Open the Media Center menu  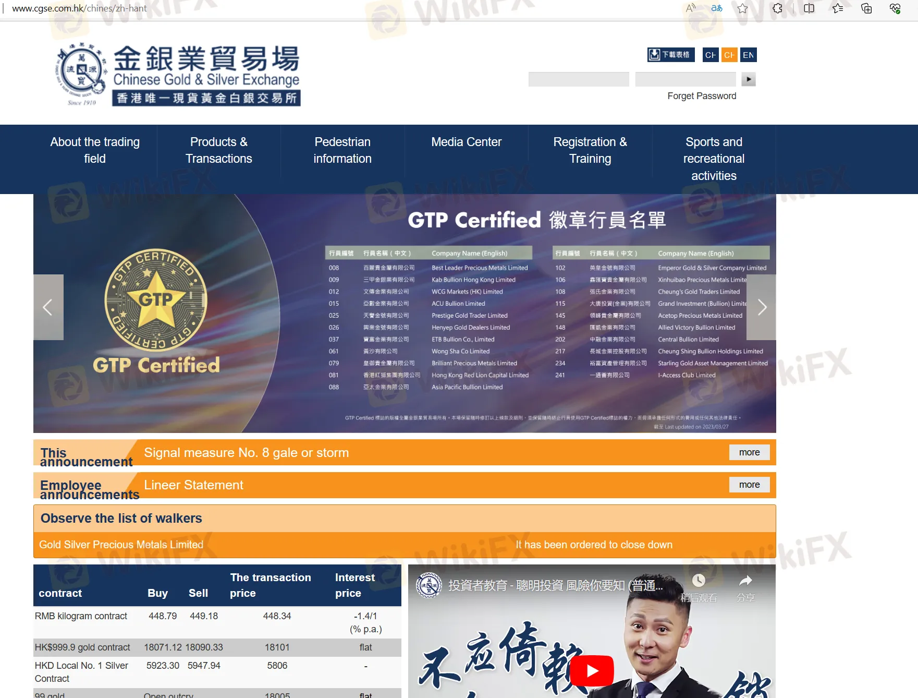pos(466,141)
